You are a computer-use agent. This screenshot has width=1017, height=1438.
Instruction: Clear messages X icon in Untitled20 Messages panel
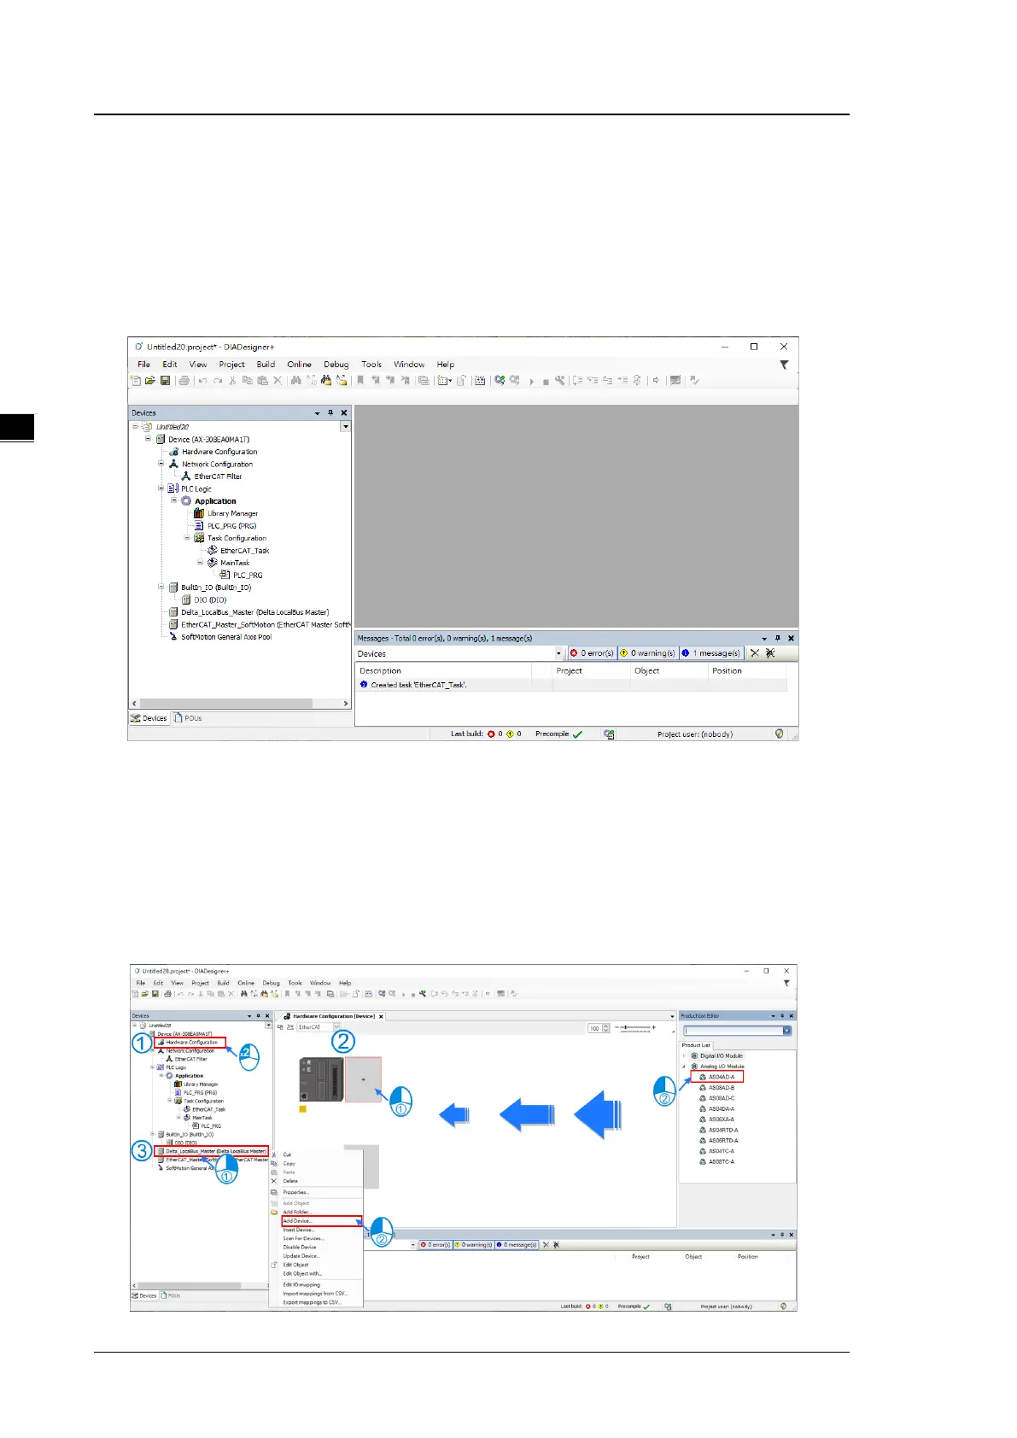[755, 653]
